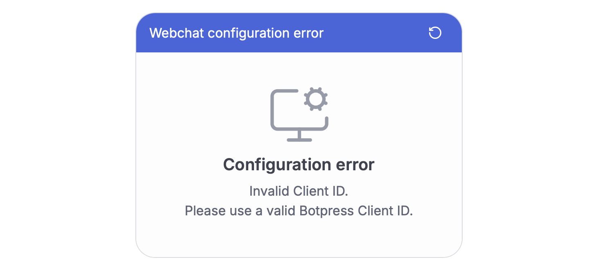The height and width of the screenshot is (271, 589).
Task: Click the Configuration error heading
Action: pos(298,165)
